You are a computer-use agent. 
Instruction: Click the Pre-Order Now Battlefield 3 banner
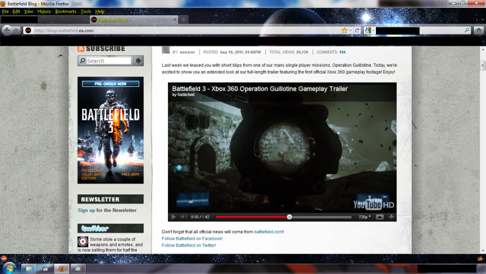point(110,130)
